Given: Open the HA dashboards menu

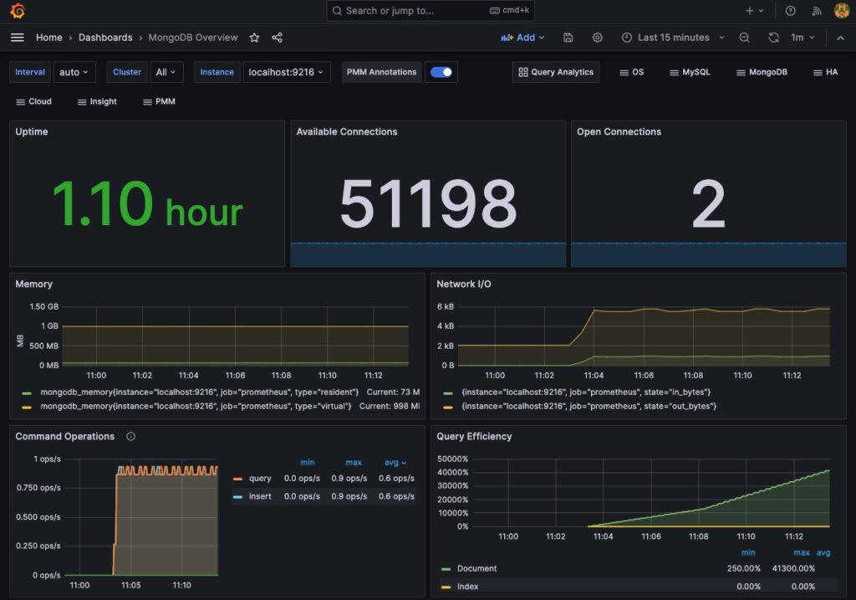Looking at the screenshot, I should [825, 72].
